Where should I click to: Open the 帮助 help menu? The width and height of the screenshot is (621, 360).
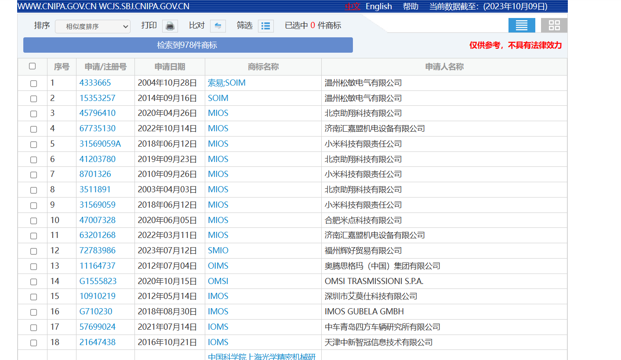click(410, 6)
